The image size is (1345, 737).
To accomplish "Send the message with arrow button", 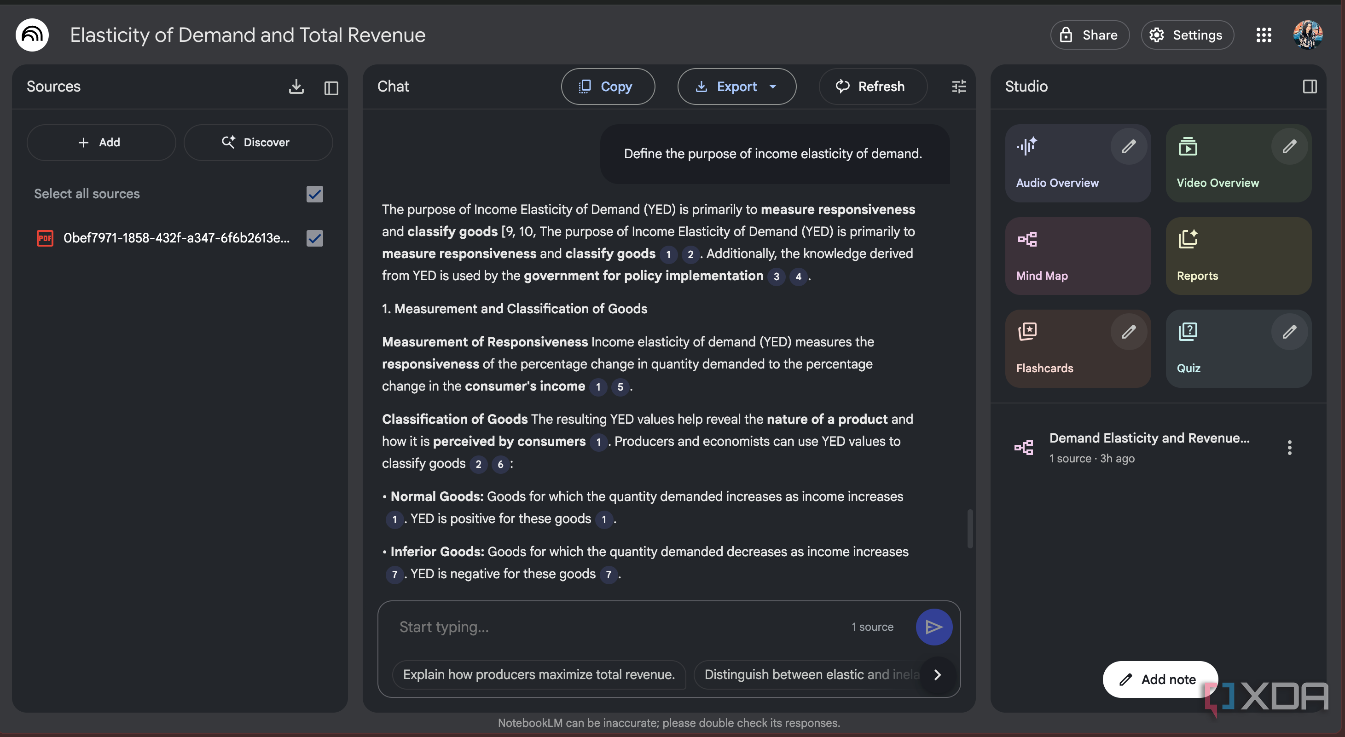I will (x=933, y=627).
